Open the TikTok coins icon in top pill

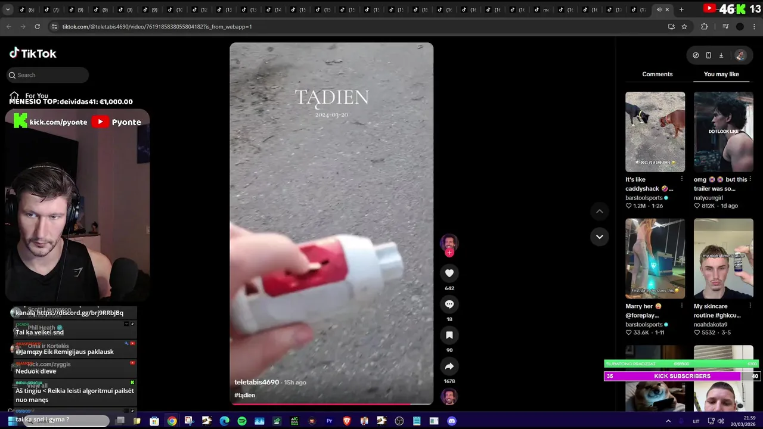coord(696,55)
